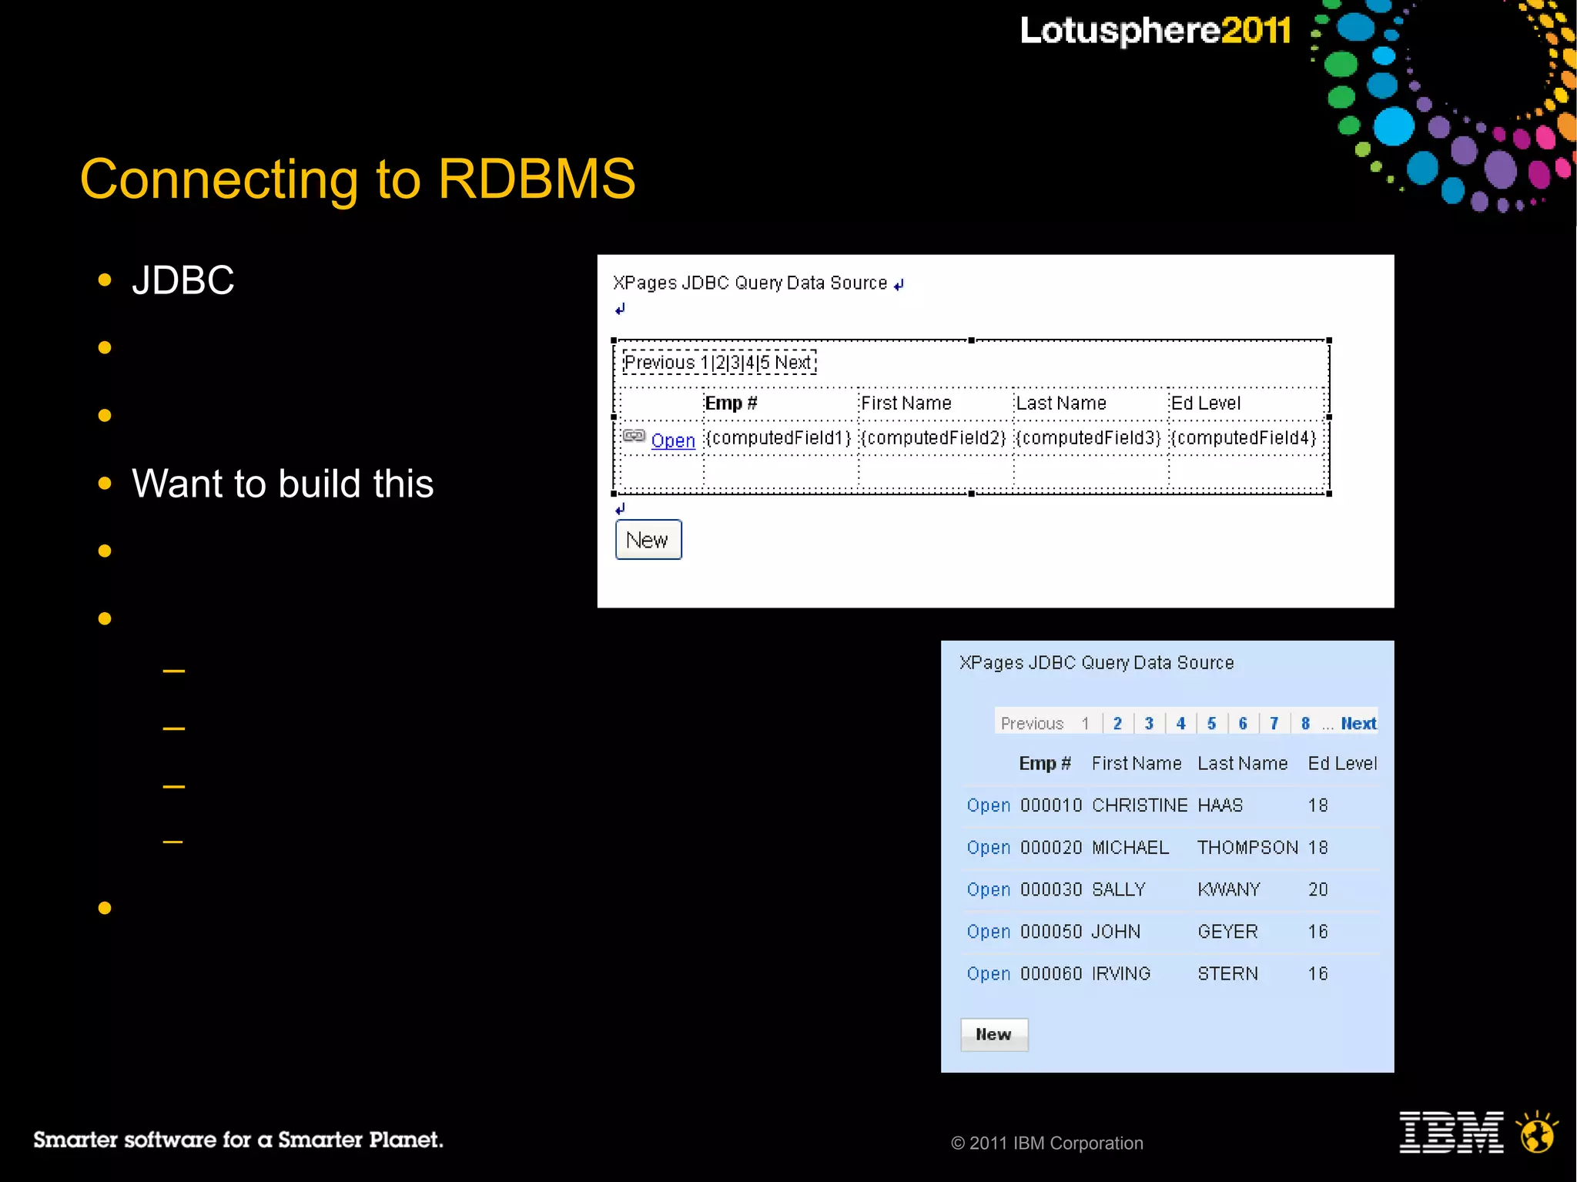Viewport: 1577px width, 1182px height.
Task: Click the first name IRVING
Action: (x=1121, y=974)
